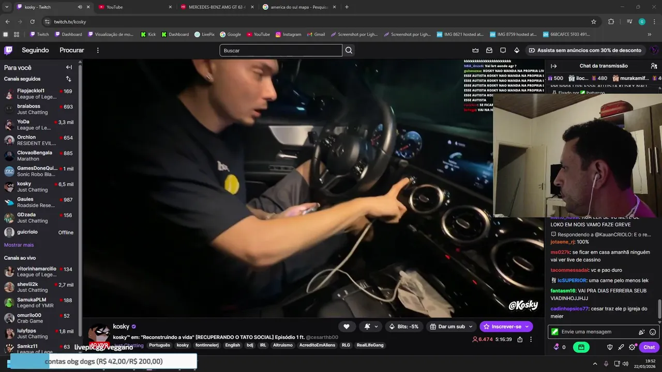Expand Inscrever-se dropdown arrow

[x=527, y=327]
